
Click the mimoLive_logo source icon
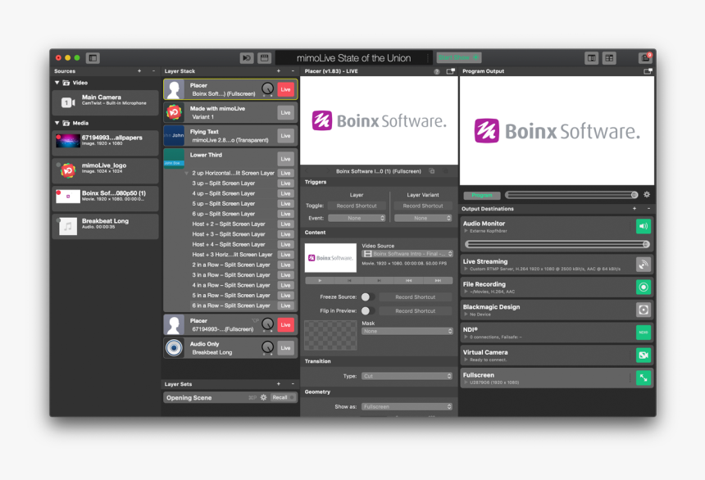coord(68,171)
